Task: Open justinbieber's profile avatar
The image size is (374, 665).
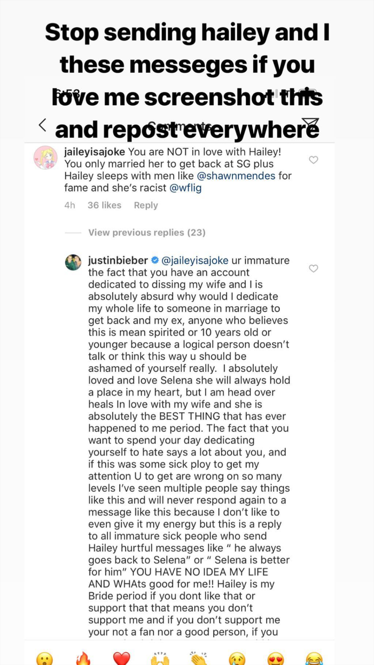Action: click(x=73, y=262)
